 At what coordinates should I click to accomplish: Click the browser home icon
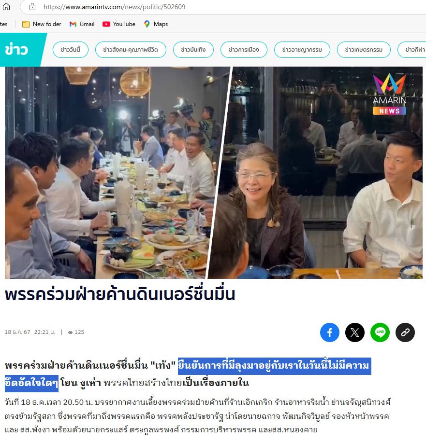6,6
